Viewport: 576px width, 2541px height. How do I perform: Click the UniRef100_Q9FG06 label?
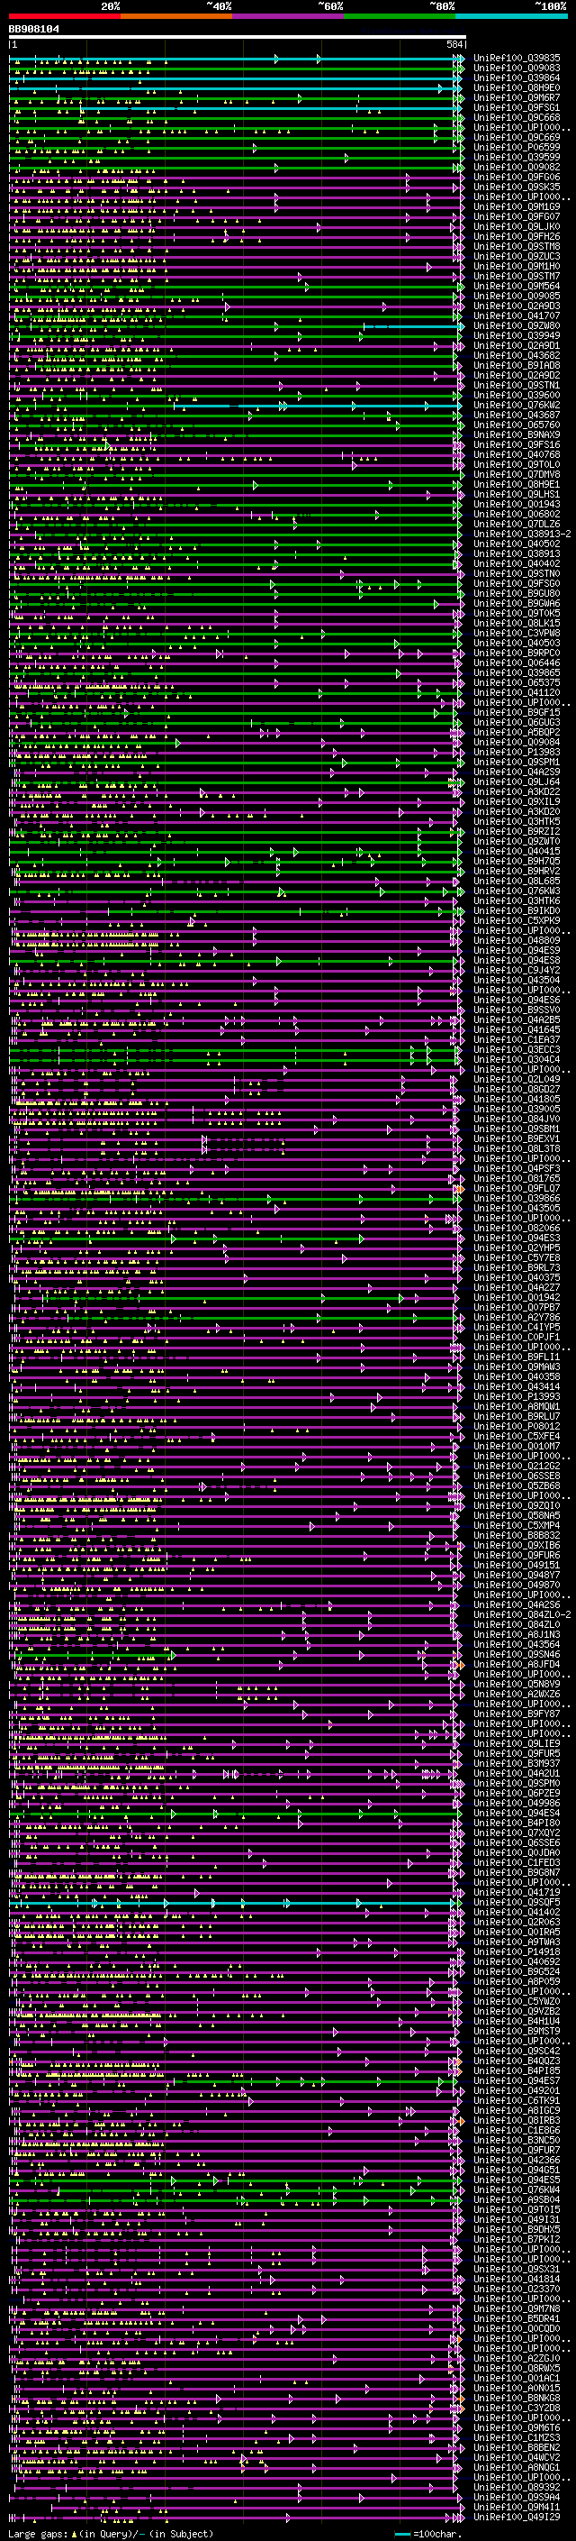pos(517,177)
